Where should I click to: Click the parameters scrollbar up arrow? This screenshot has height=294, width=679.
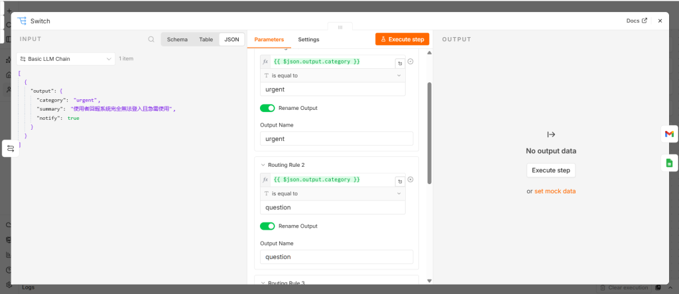click(429, 53)
